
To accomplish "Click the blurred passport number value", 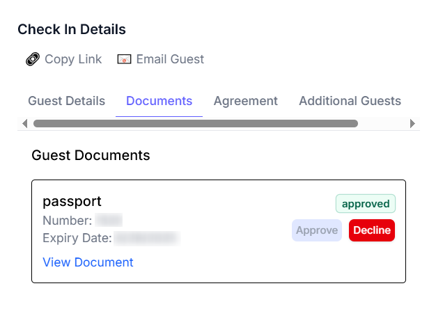I will (109, 221).
